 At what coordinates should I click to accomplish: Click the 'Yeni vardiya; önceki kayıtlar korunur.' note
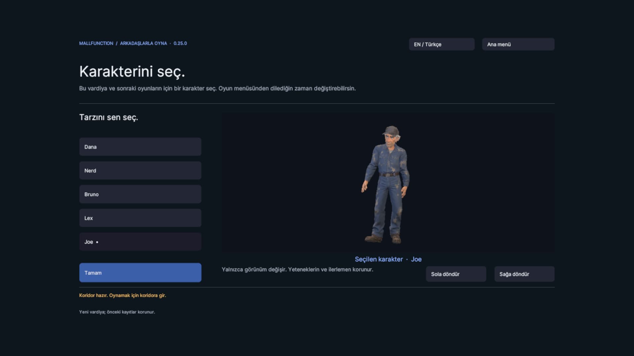pyautogui.click(x=117, y=312)
